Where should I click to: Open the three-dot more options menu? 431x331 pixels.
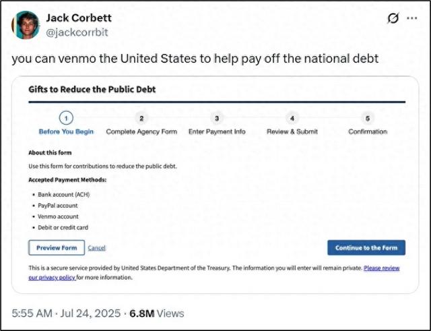[x=412, y=18]
